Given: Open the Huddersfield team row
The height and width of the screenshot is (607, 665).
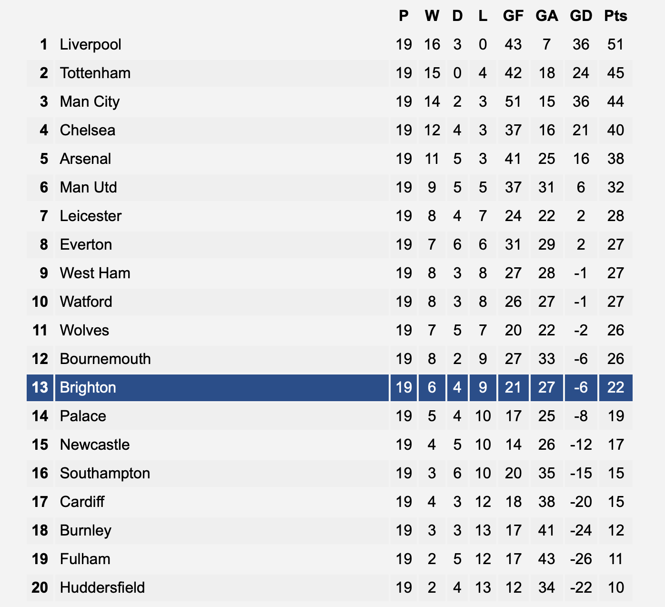Looking at the screenshot, I should [330, 587].
